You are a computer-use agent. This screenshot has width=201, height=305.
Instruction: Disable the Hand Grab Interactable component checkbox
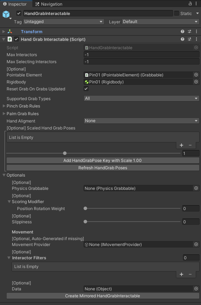16,39
